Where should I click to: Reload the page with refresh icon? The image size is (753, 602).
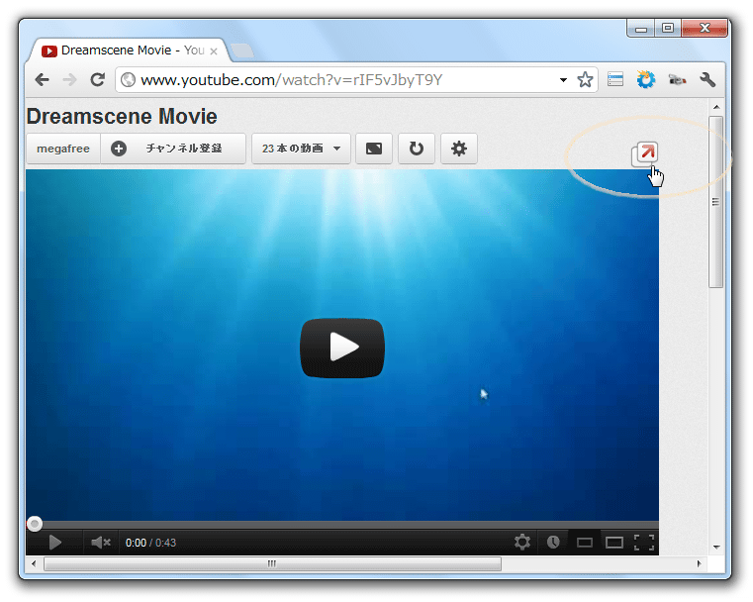coord(98,80)
